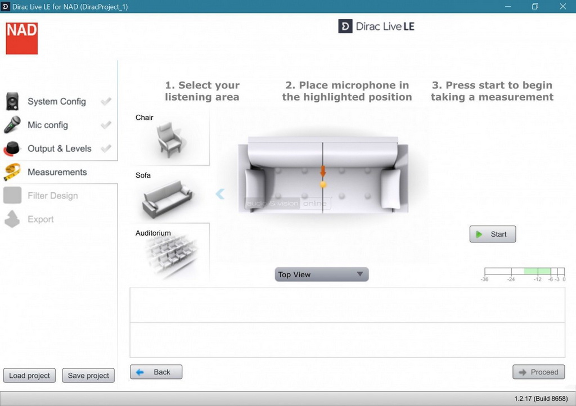Click the NAD logo
Screen dimensions: 576x406
22,38
